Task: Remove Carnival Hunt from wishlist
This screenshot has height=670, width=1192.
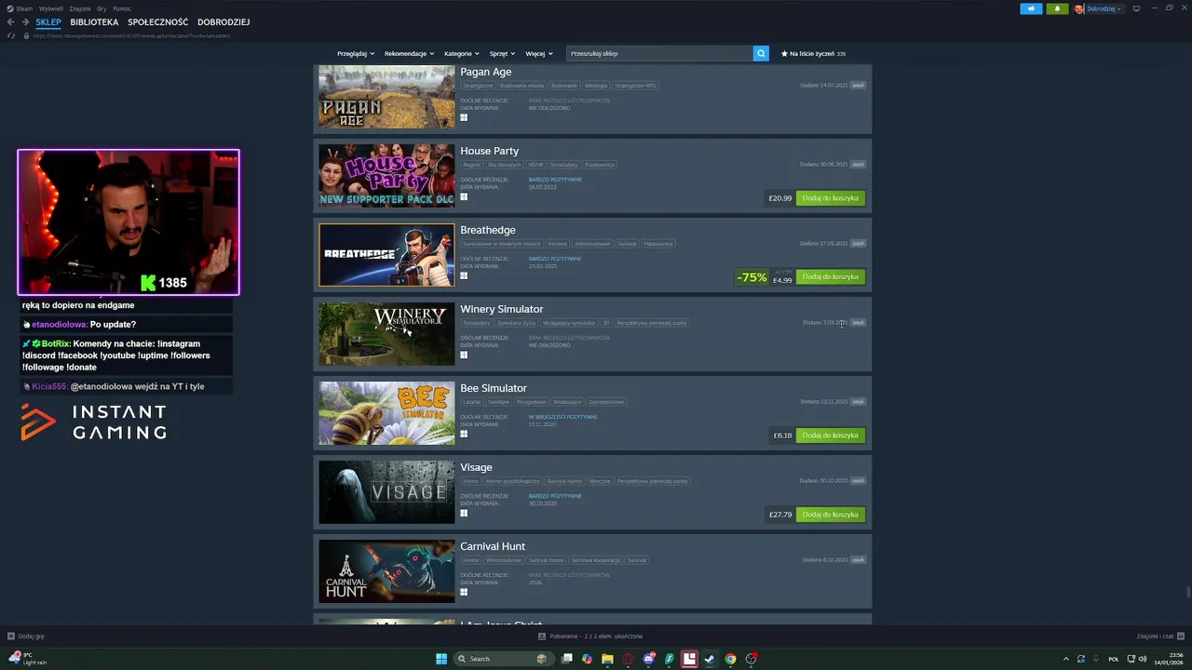Action: [x=859, y=560]
